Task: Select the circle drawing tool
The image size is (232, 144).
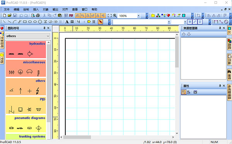Action: point(40,22)
